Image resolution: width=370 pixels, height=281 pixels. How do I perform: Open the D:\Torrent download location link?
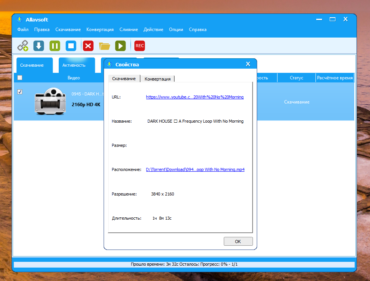pos(195,169)
